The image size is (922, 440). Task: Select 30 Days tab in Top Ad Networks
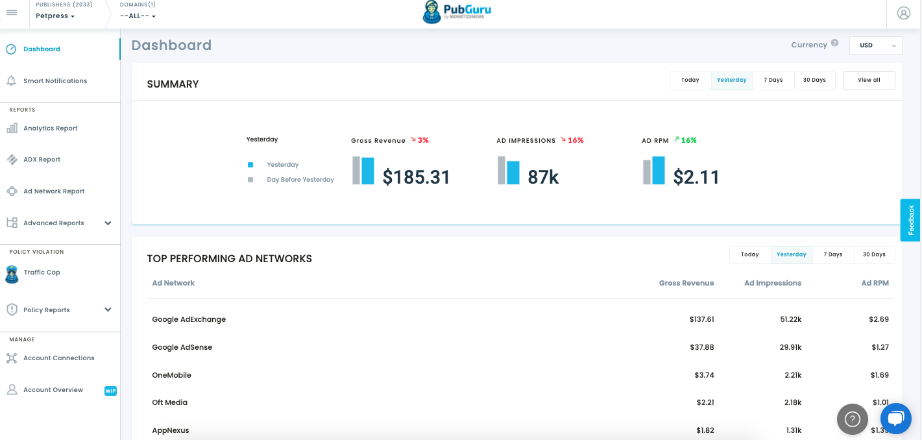click(x=874, y=254)
